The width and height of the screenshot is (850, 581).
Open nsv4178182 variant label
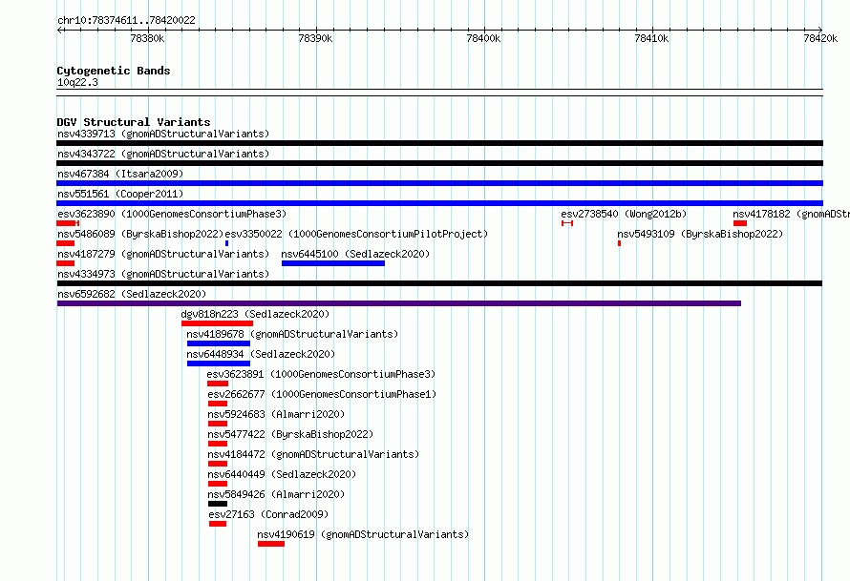pyautogui.click(x=792, y=214)
